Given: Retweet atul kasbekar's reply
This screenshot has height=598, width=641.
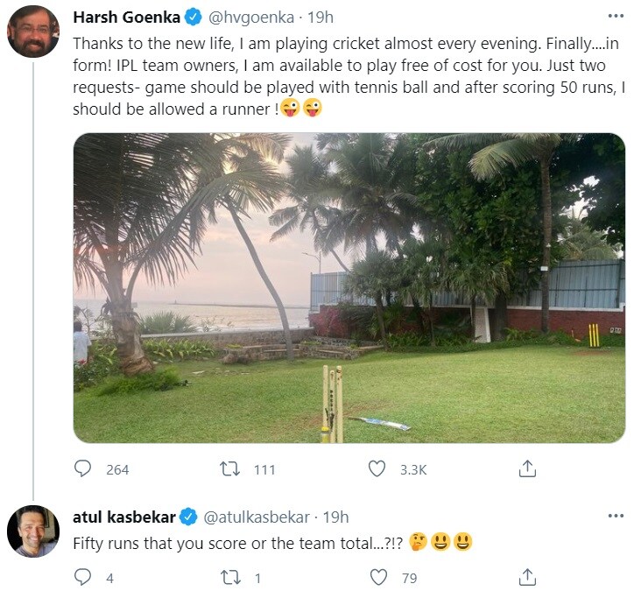Looking at the screenshot, I should (x=229, y=577).
